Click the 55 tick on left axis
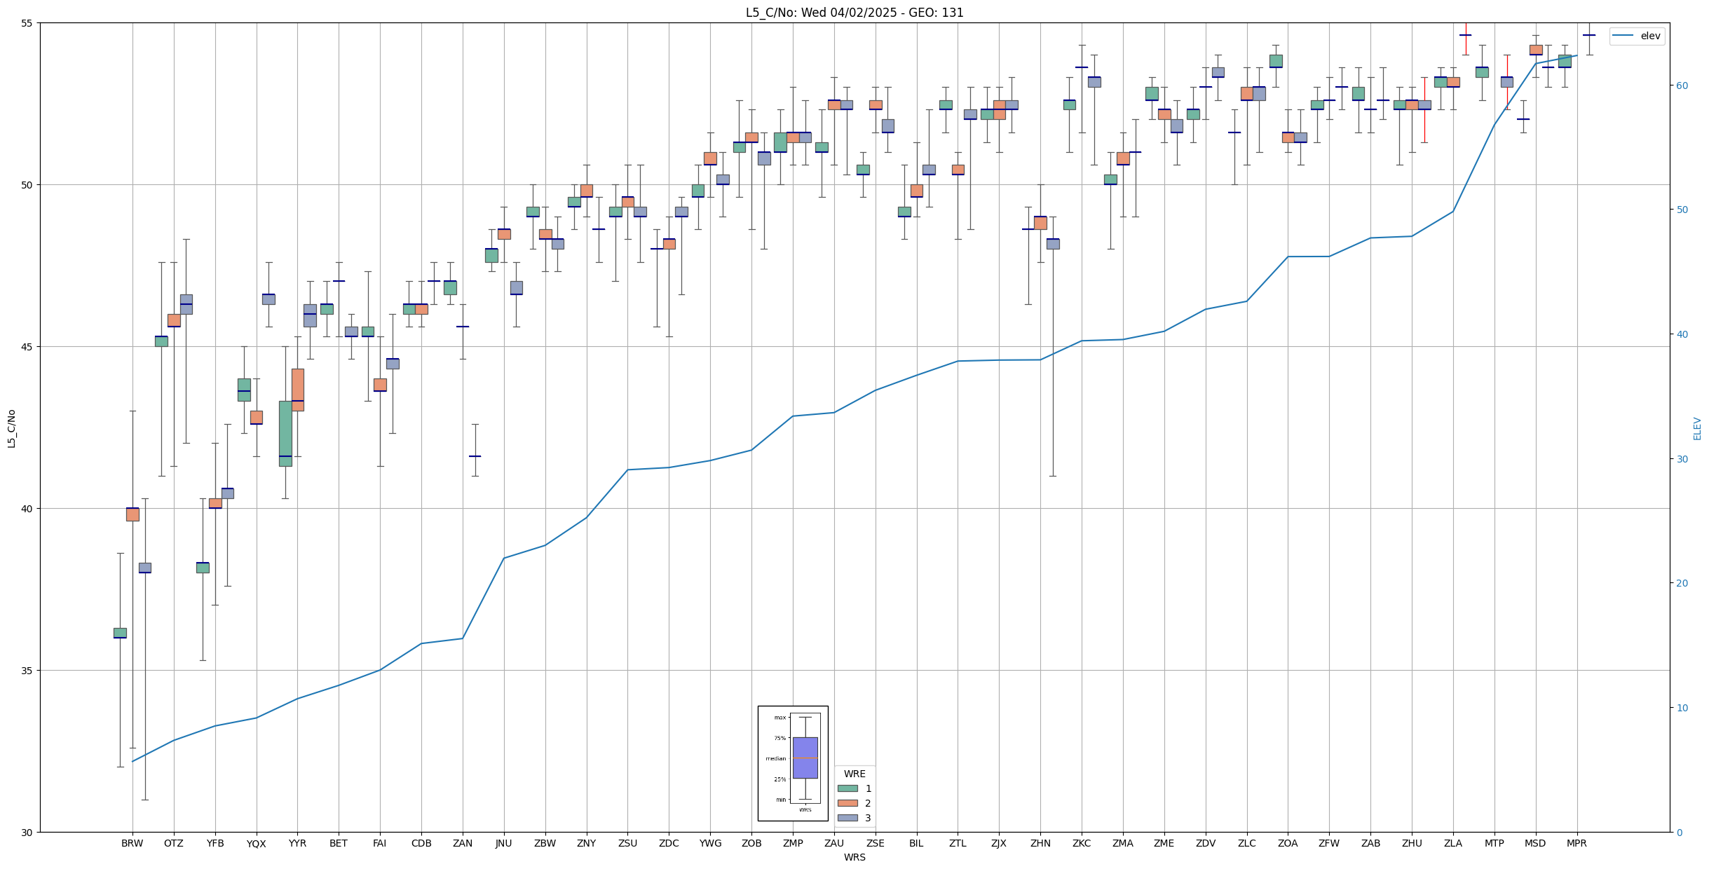This screenshot has height=869, width=1709. 28,23
